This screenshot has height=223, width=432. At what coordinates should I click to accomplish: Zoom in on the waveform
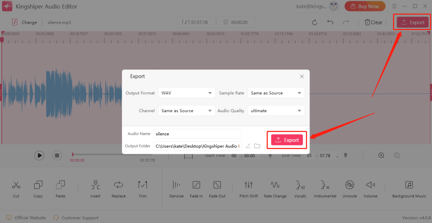[381, 155]
